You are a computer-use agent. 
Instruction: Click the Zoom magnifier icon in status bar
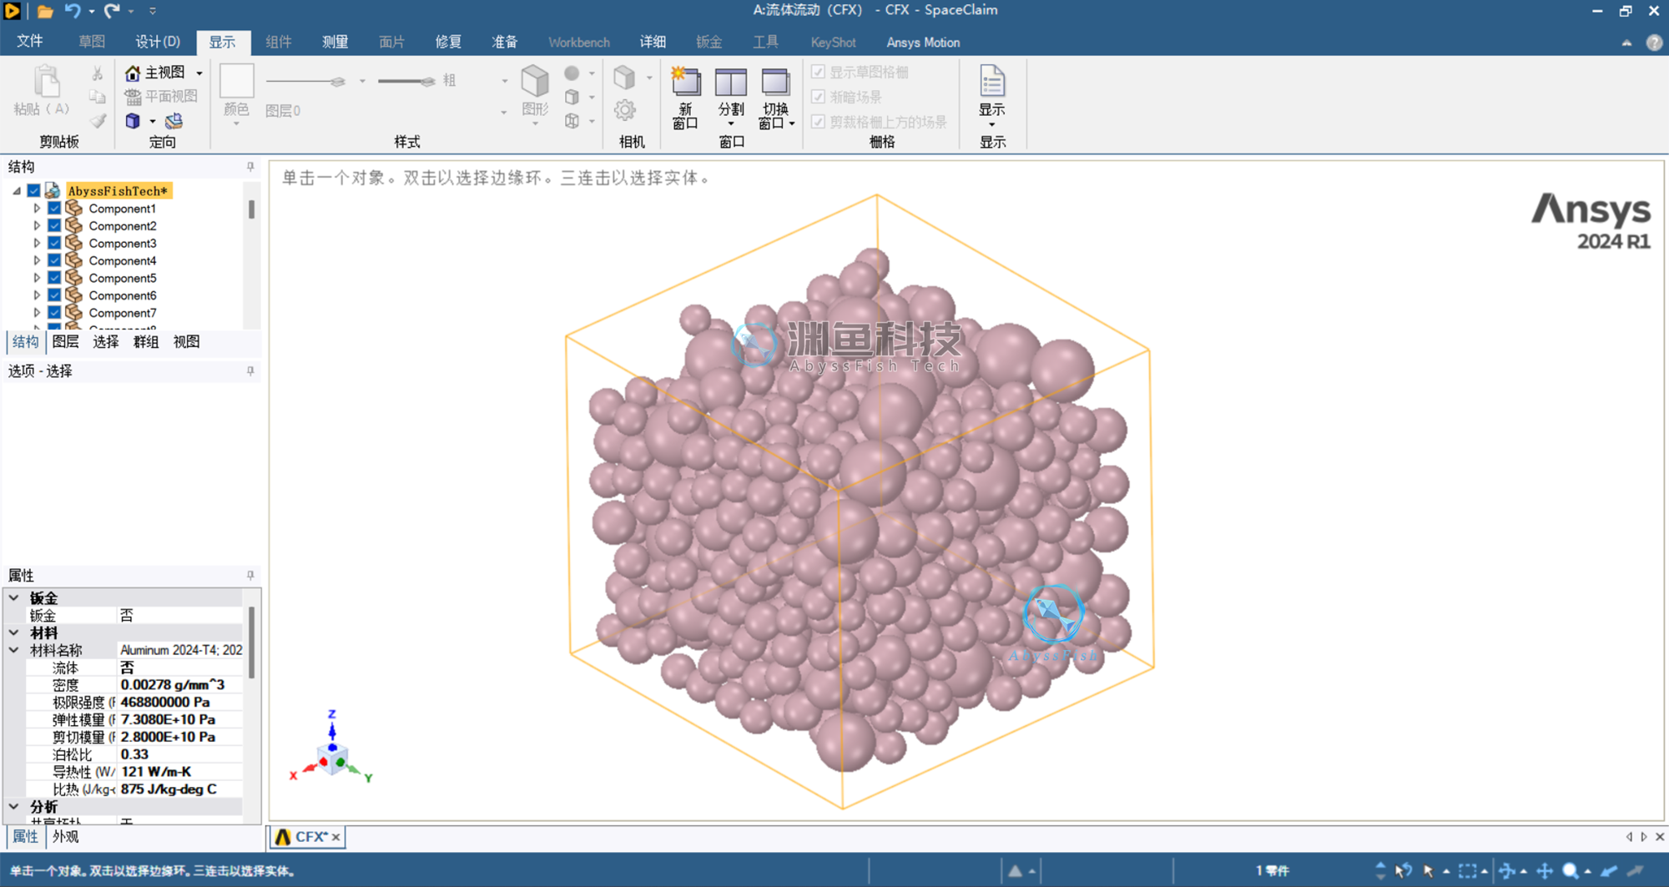pos(1570,870)
